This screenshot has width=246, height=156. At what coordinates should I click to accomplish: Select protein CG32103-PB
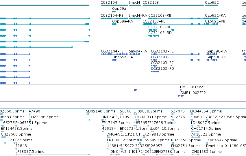pos(162,57)
